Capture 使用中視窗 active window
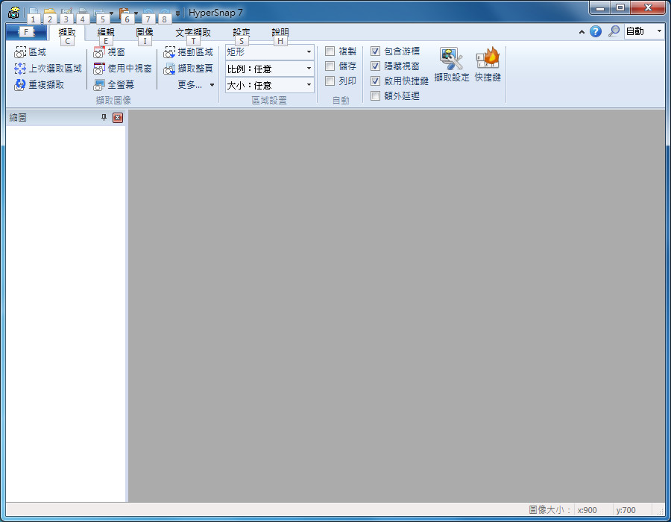The image size is (671, 522). [122, 69]
